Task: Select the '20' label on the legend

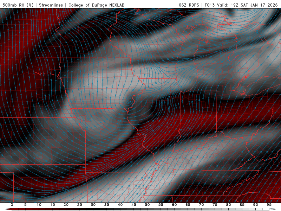Action: click(66, 205)
